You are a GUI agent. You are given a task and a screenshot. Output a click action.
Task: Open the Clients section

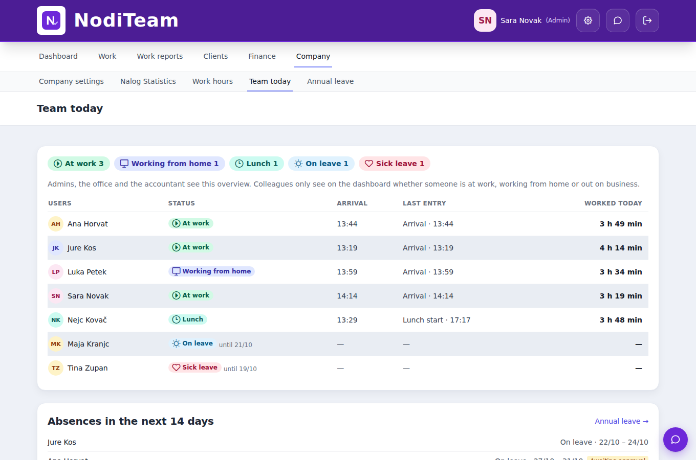[x=215, y=56]
